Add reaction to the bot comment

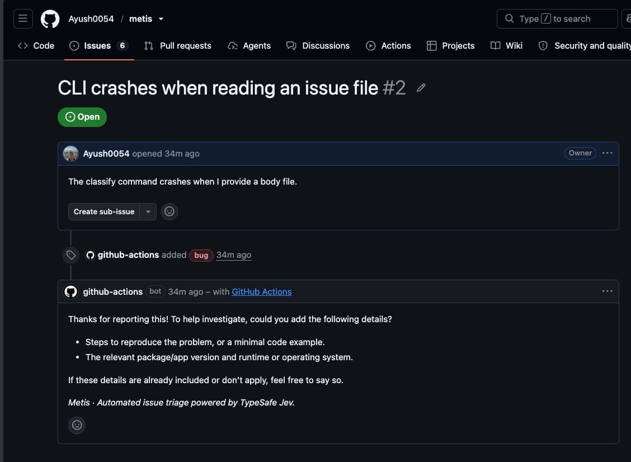(x=77, y=425)
